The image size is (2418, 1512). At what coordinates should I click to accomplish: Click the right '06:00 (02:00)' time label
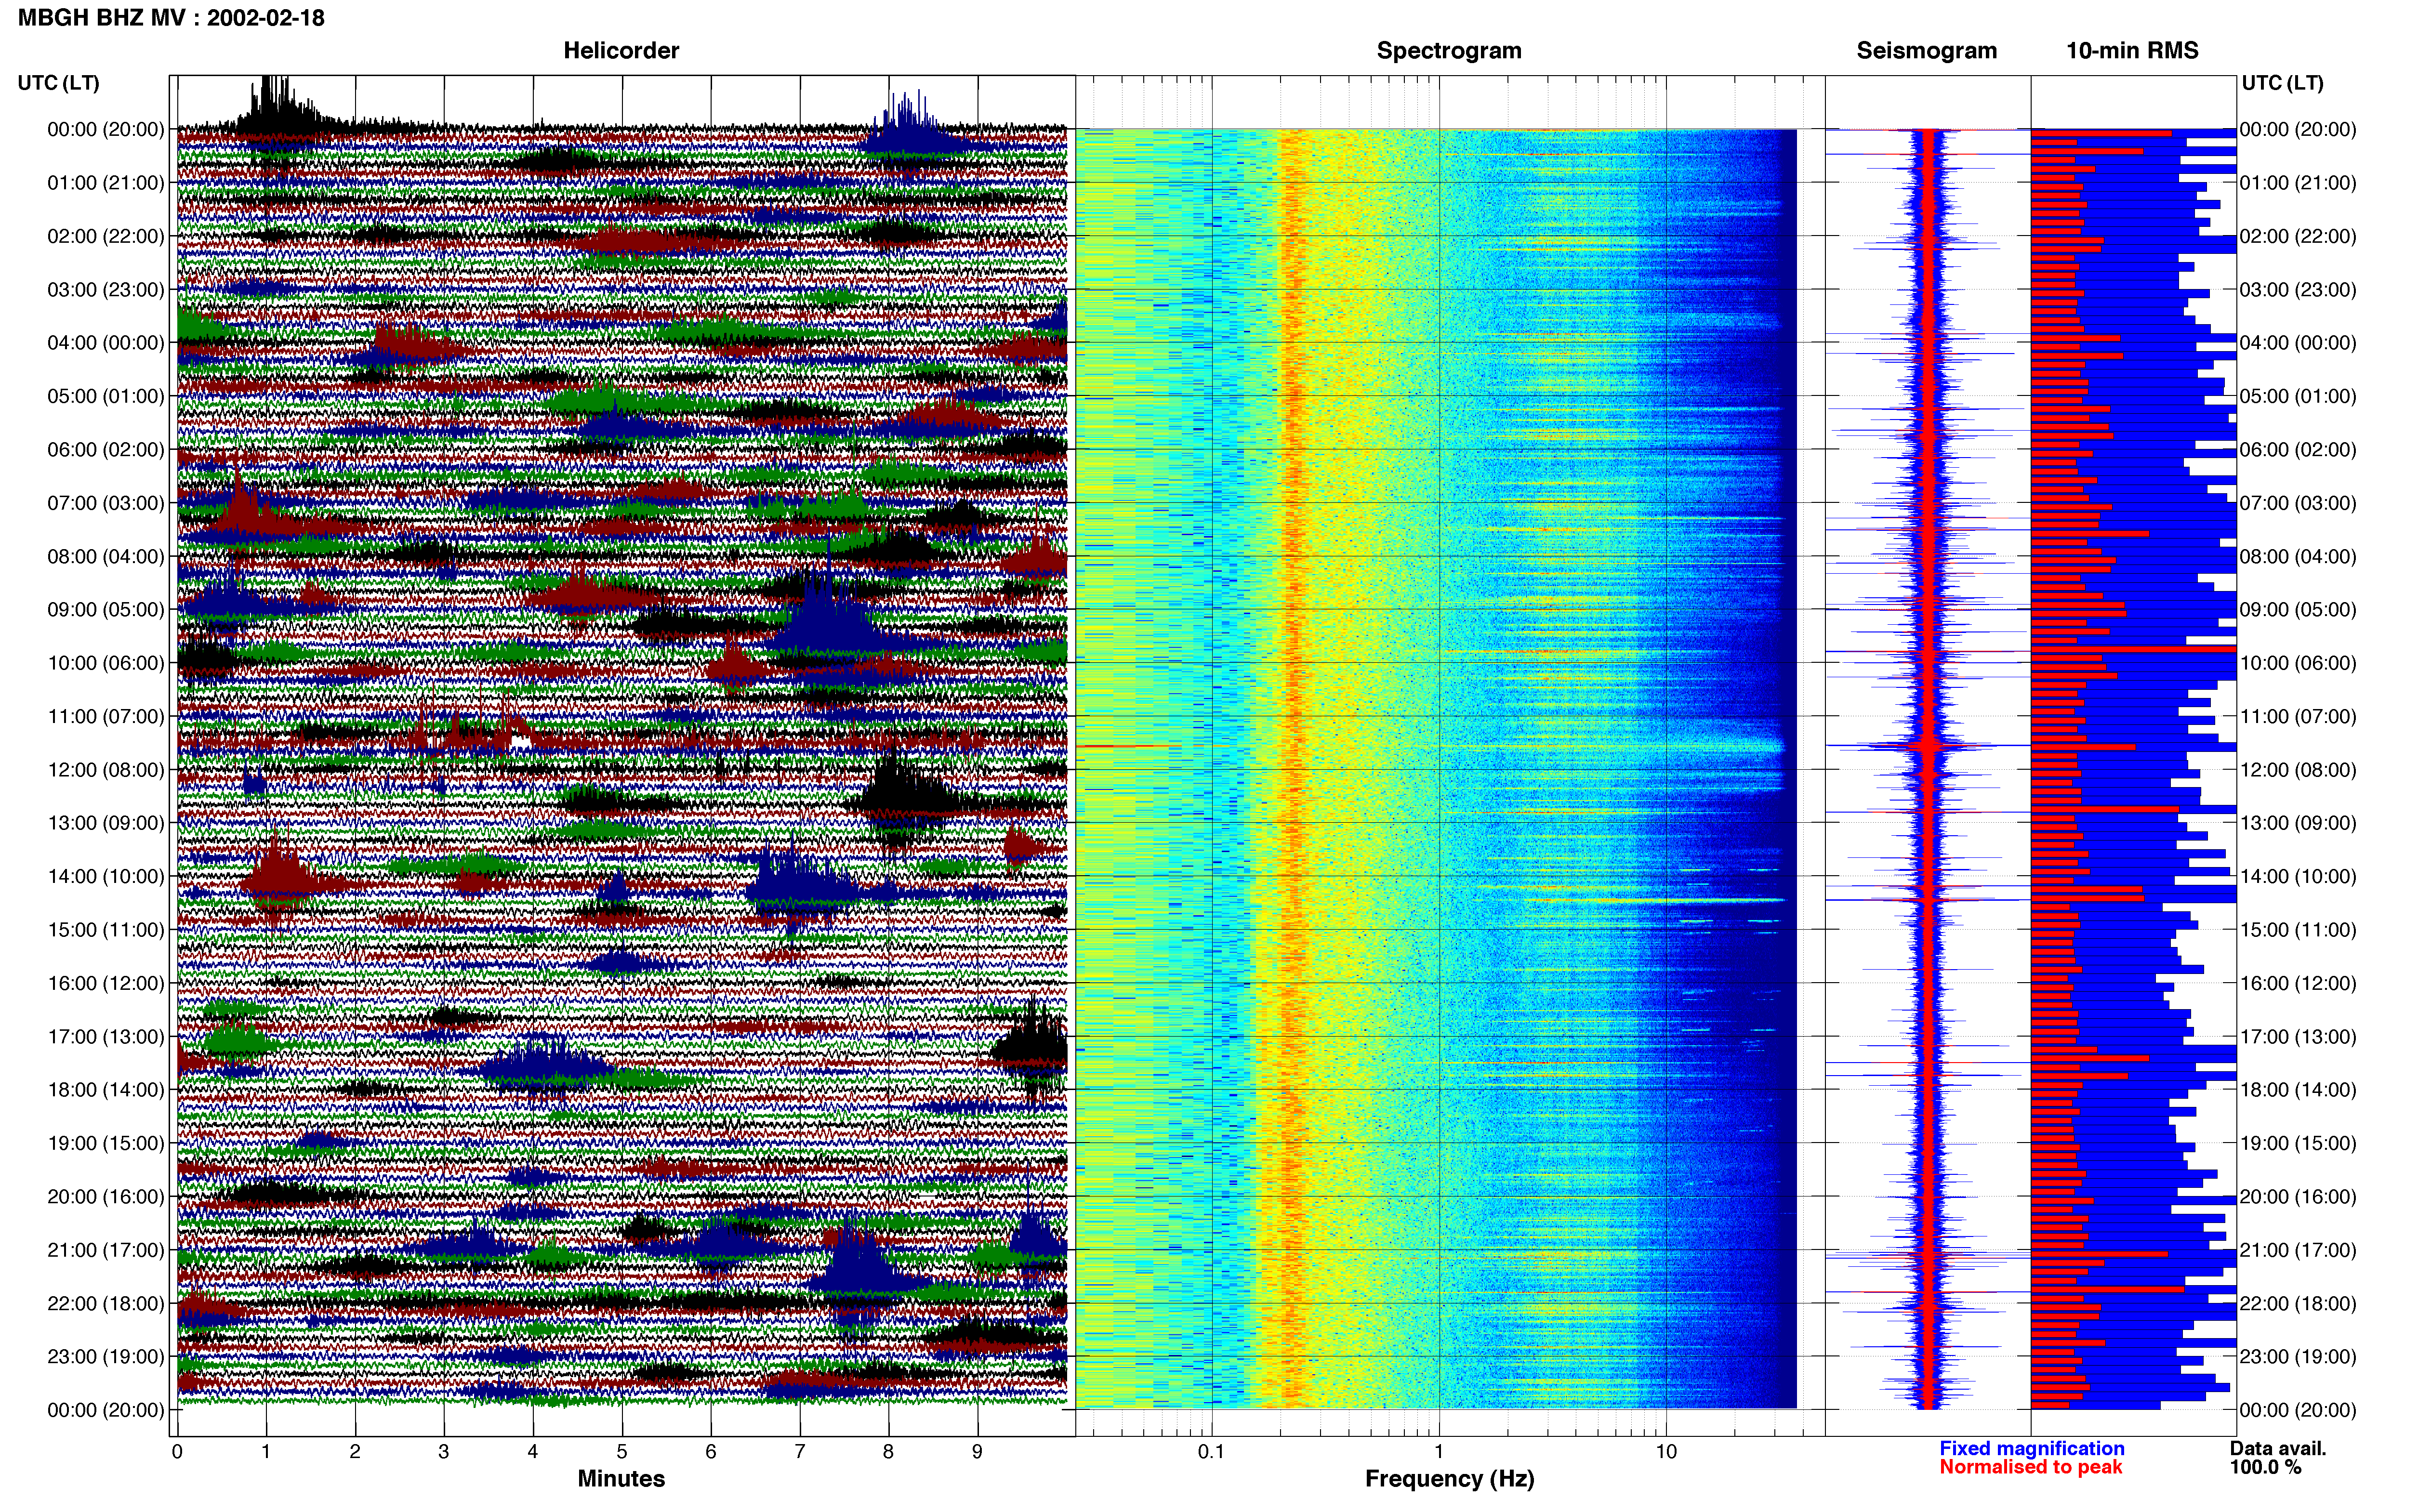coord(2298,449)
